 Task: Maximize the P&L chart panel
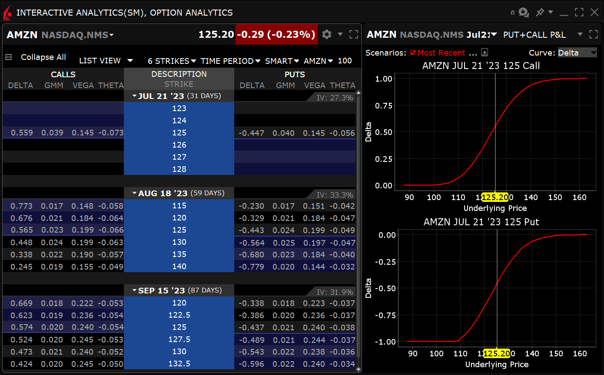(x=594, y=34)
